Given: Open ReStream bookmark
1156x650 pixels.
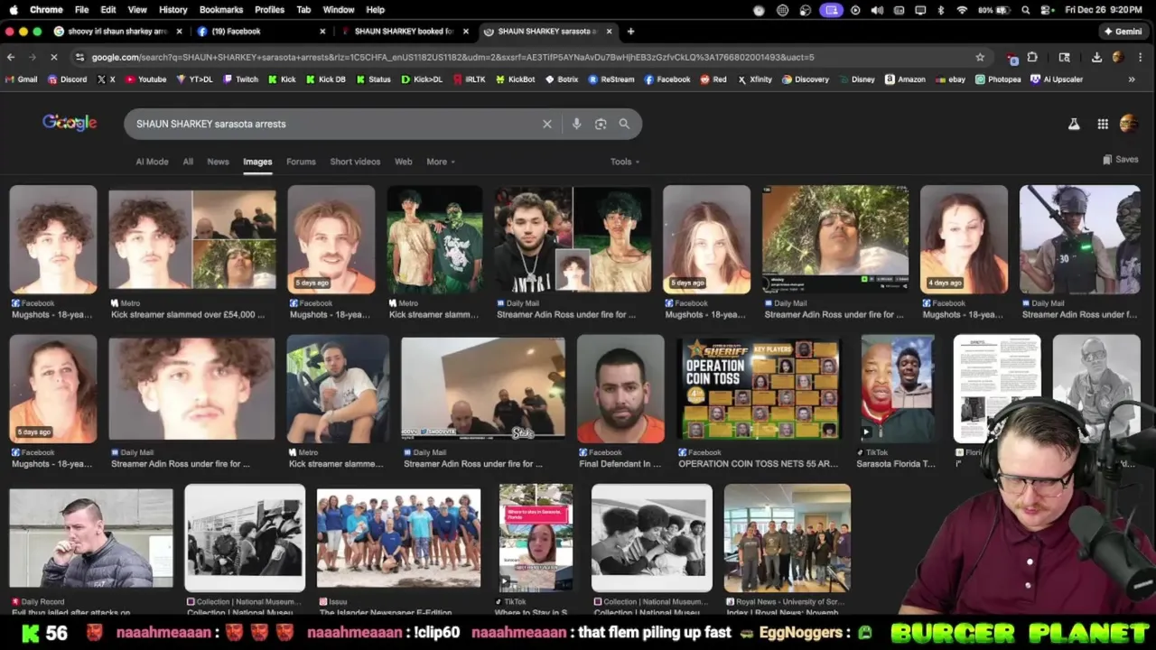Looking at the screenshot, I should coord(611,79).
